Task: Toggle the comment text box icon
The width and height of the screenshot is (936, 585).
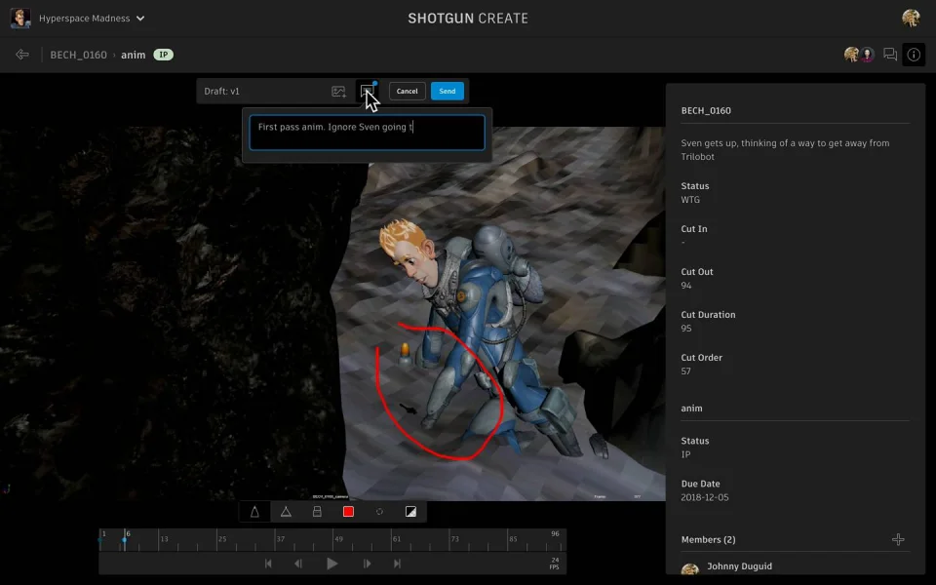Action: [x=368, y=91]
